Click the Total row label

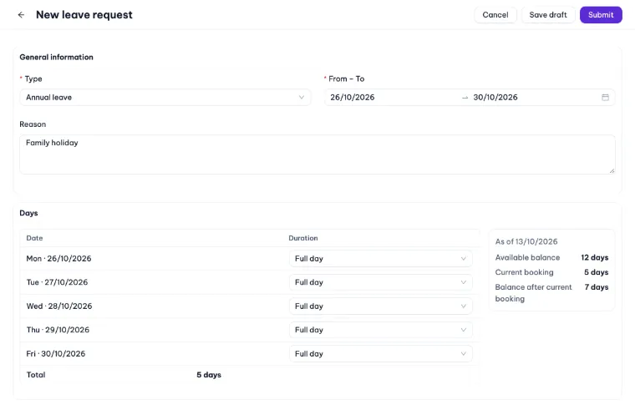coord(36,375)
